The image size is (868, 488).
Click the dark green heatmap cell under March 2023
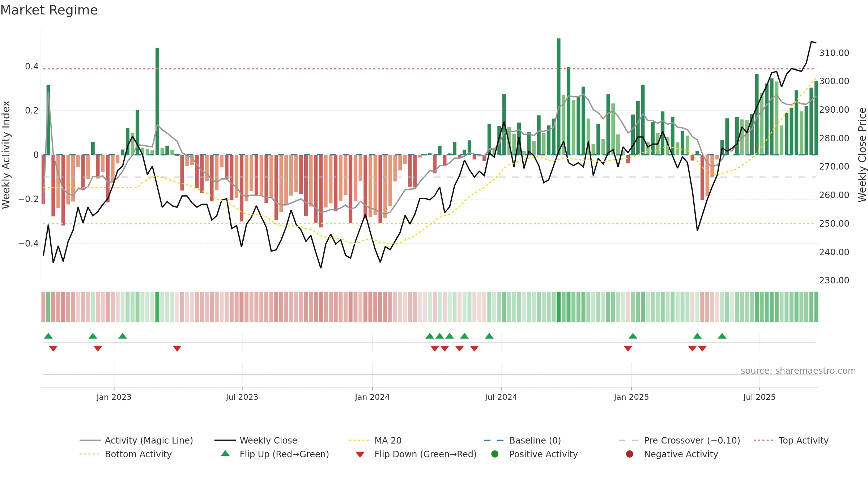click(157, 307)
